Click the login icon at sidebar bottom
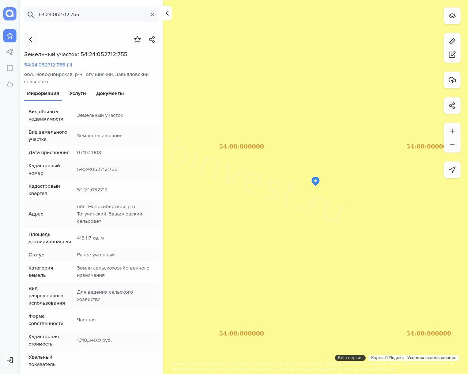Viewport: 468px width, 374px height. tap(10, 360)
